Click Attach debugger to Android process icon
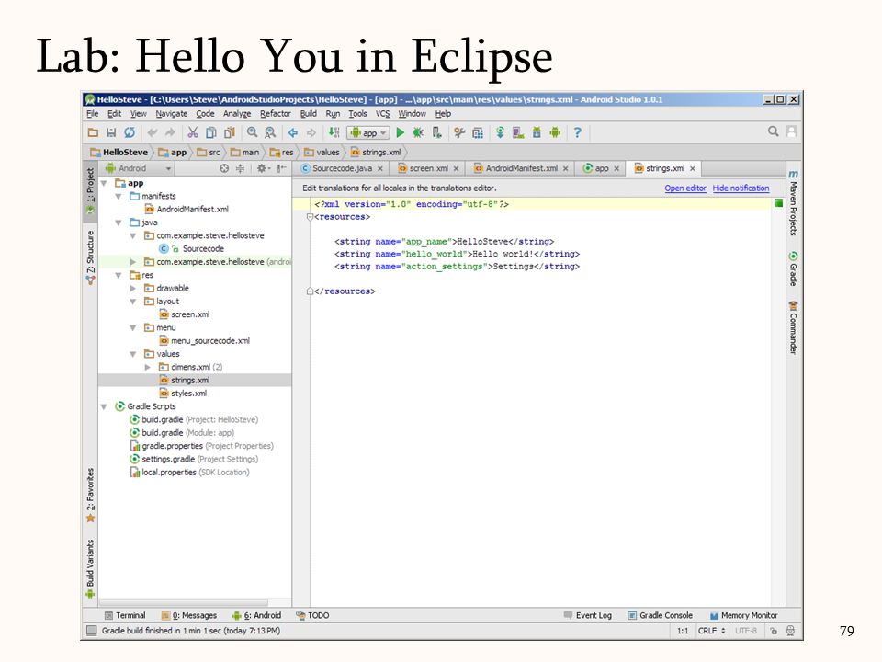882x662 pixels. pos(436,132)
